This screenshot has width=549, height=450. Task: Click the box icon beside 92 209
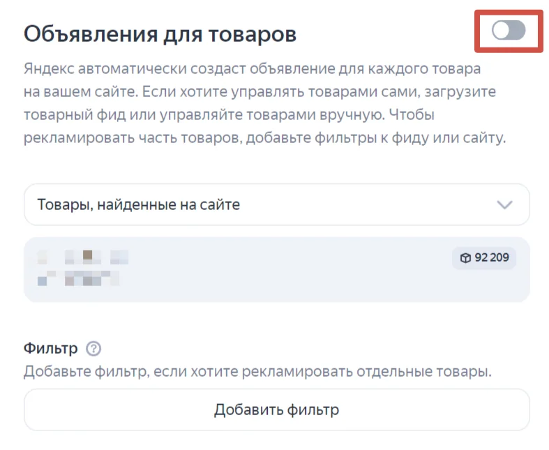[465, 258]
